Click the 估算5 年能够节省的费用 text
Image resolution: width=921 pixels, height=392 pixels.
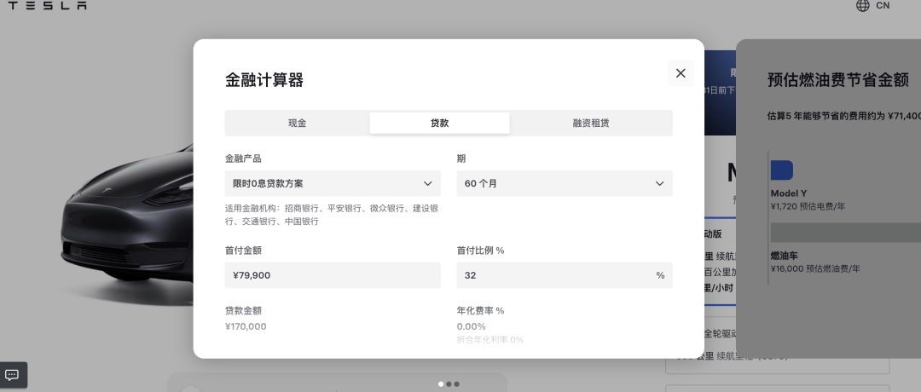tap(844, 116)
